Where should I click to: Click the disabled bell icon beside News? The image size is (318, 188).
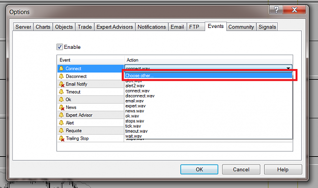pyautogui.click(x=62, y=107)
